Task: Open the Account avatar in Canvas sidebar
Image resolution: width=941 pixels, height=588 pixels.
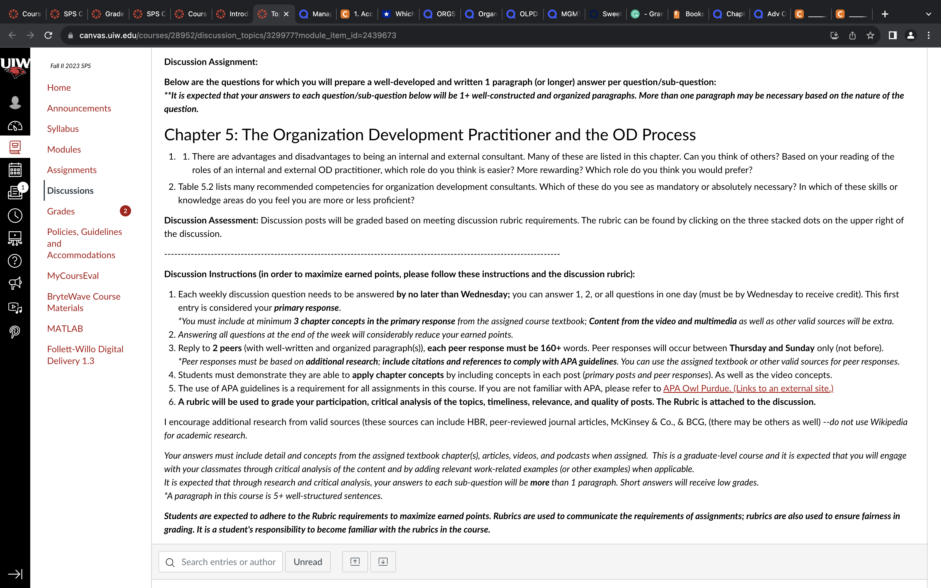Action: (15, 102)
